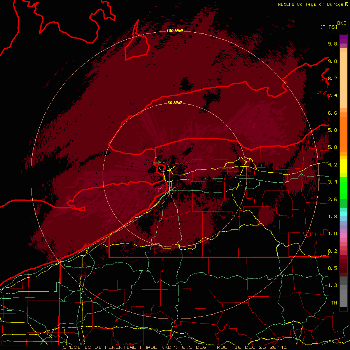Pick the cyan band on the color scale
The width and height of the screenshot is (350, 350).
coord(343,213)
